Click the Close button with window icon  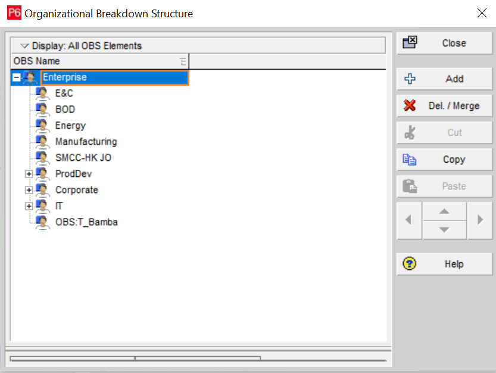(x=444, y=43)
